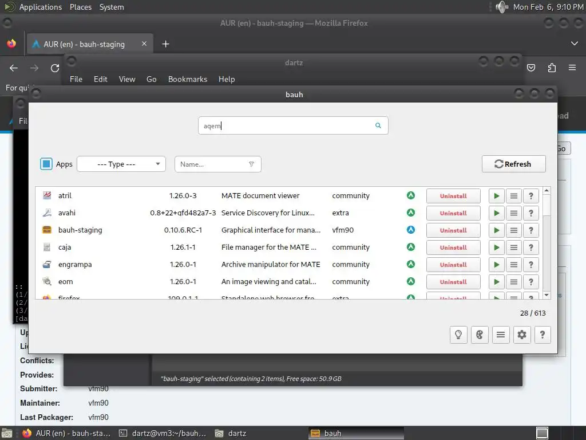Select the atril row name
The height and width of the screenshot is (440, 586).
[65, 196]
